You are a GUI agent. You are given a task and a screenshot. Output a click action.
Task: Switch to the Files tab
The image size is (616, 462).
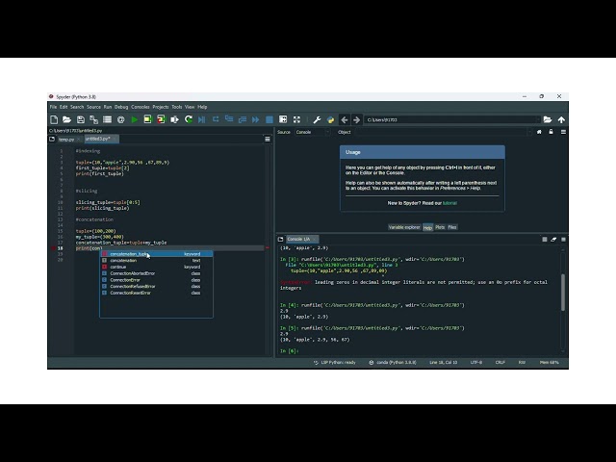pyautogui.click(x=452, y=227)
